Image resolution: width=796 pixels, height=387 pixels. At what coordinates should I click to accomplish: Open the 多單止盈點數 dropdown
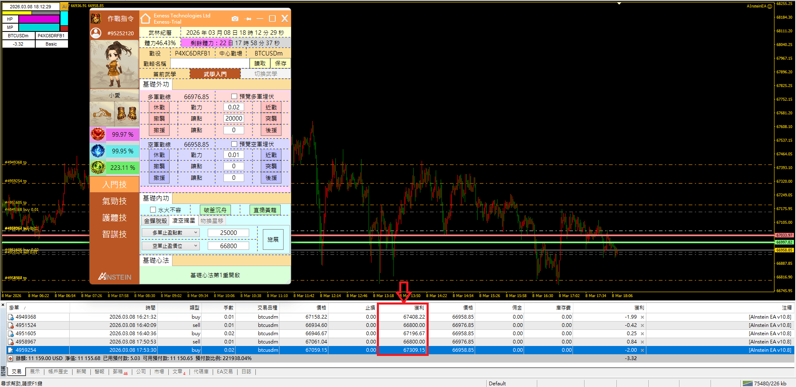tap(170, 233)
